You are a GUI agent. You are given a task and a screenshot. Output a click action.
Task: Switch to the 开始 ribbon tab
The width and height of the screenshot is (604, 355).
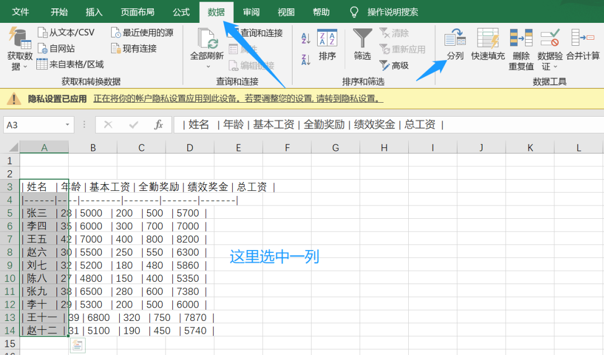(x=59, y=11)
